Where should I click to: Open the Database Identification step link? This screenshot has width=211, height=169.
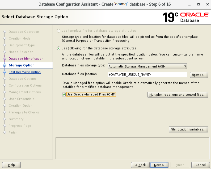(26, 59)
